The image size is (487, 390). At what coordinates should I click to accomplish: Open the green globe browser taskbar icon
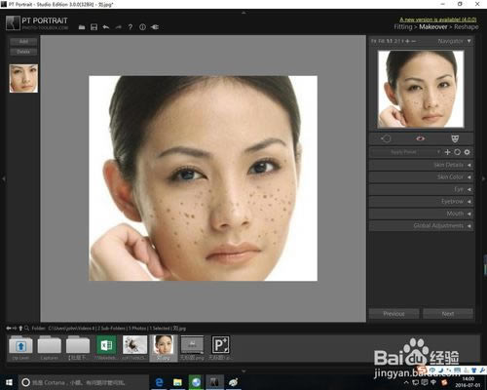(196, 382)
